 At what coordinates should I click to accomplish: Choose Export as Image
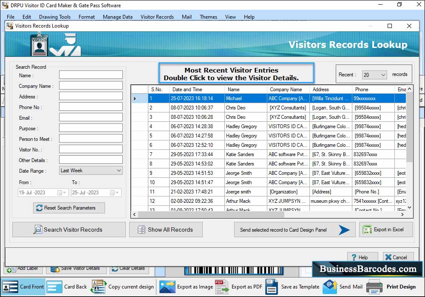186,287
